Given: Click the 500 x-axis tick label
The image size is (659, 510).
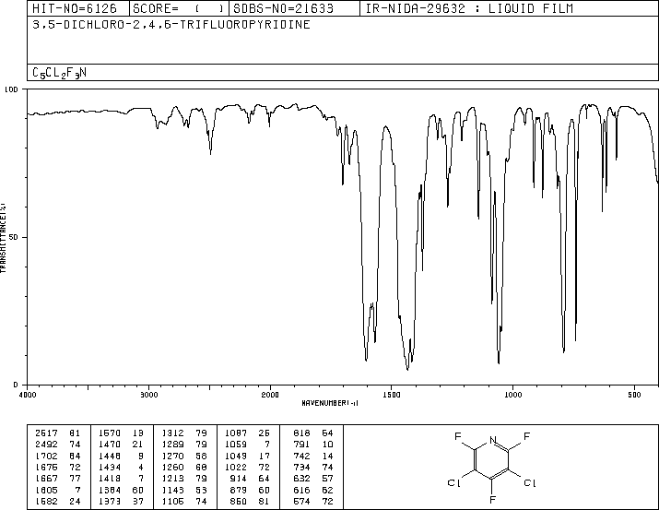Looking at the screenshot, I should (634, 395).
